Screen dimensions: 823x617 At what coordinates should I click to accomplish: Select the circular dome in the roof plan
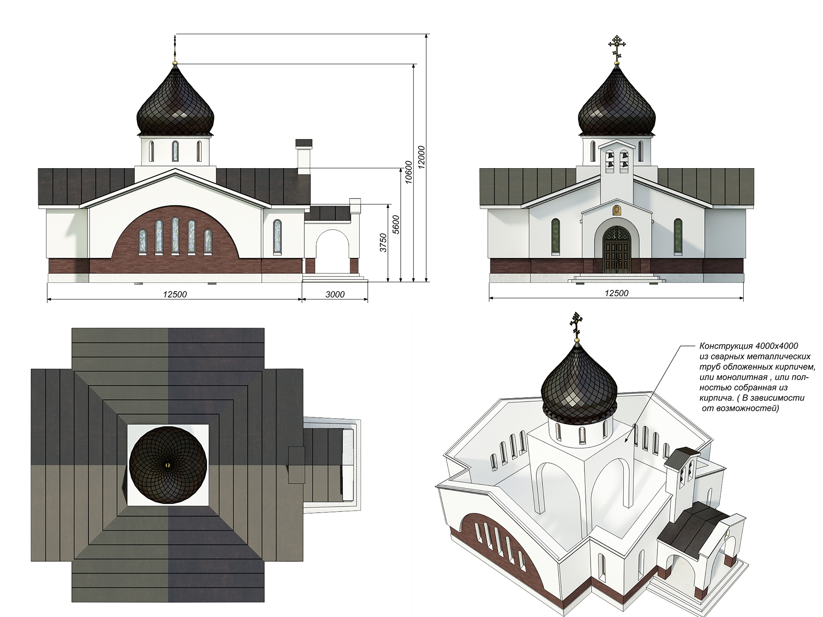tap(168, 465)
